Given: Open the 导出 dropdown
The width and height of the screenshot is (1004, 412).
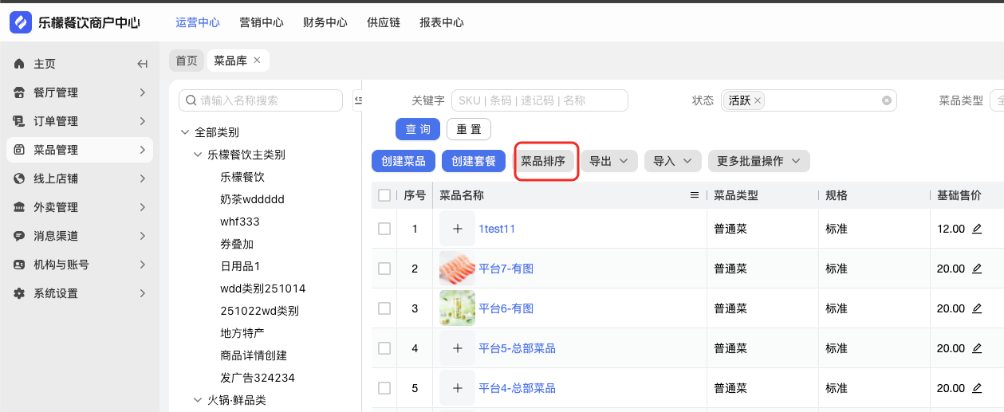Looking at the screenshot, I should click(x=609, y=161).
